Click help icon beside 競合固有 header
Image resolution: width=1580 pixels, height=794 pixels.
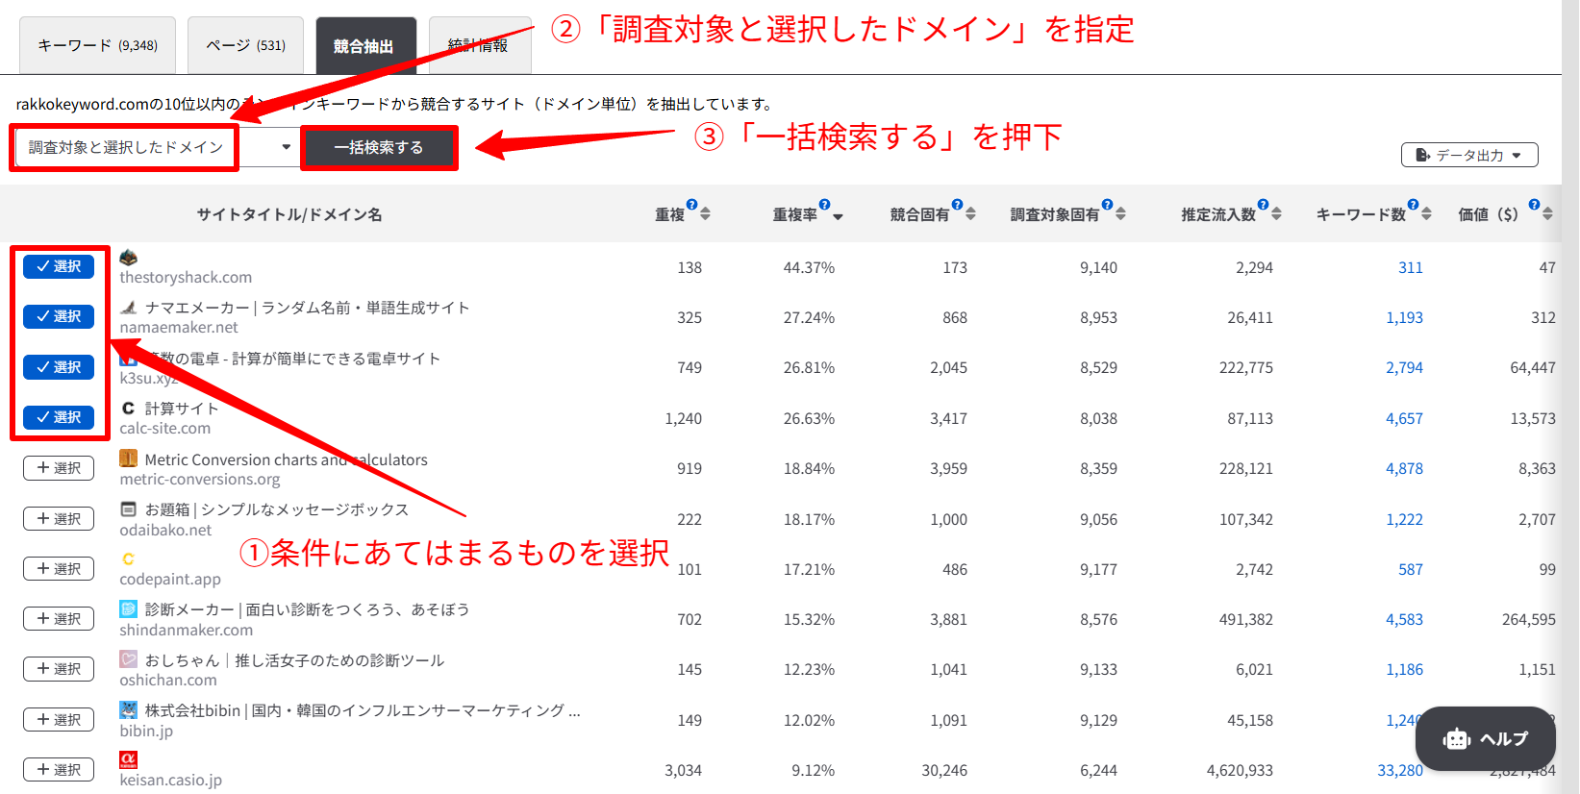pos(957,205)
